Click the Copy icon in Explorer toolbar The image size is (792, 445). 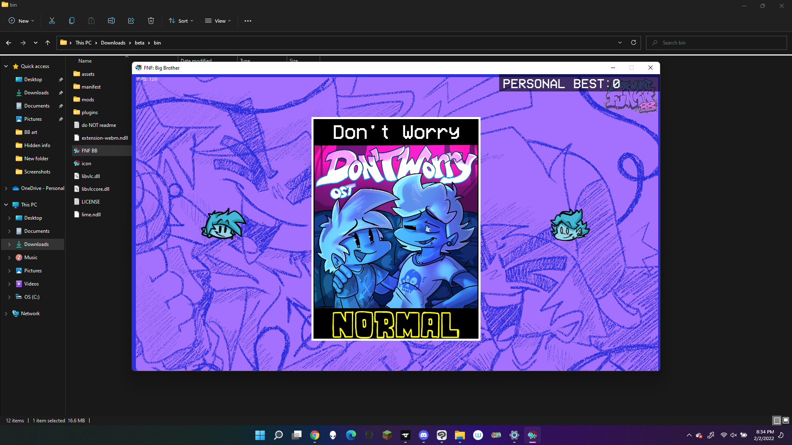point(72,21)
